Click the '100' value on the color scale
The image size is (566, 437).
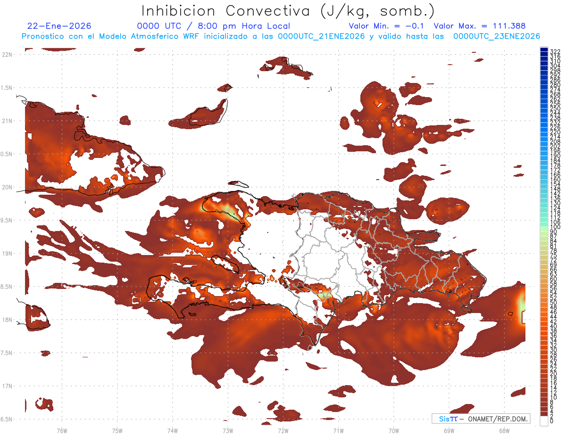(x=555, y=227)
